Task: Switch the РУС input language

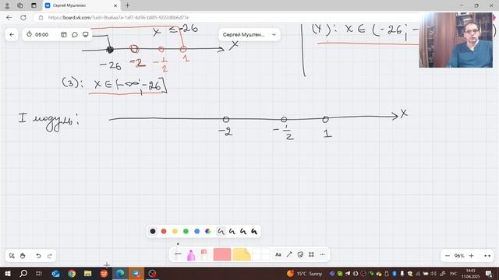Action: [x=454, y=273]
